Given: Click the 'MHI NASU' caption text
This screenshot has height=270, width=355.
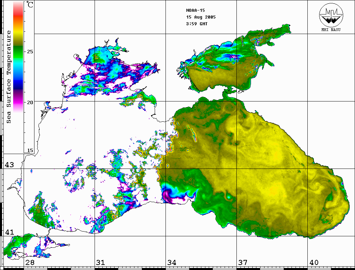Looking at the screenshot, I should click(331, 30).
